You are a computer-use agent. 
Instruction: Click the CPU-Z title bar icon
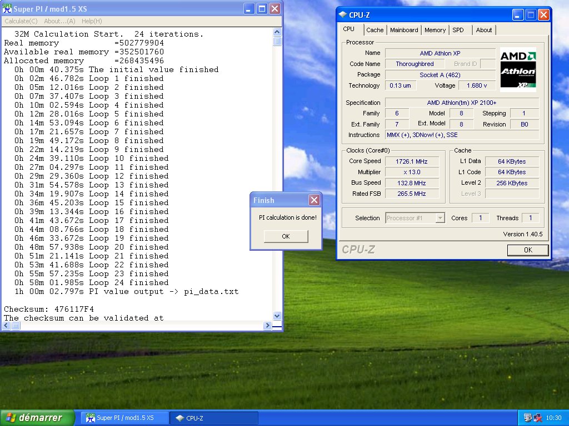[342, 15]
